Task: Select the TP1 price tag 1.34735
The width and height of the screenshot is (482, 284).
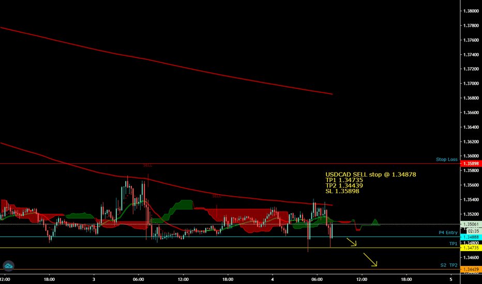Action: [x=471, y=248]
